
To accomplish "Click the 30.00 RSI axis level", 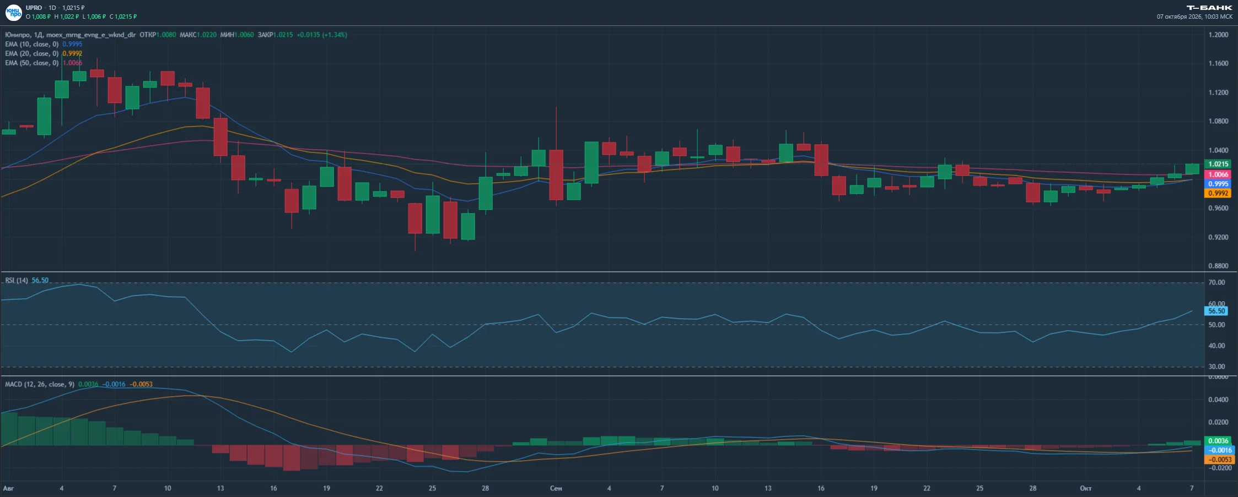I will (1217, 367).
